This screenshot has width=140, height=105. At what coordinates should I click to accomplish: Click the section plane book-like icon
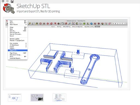coord(77,24)
